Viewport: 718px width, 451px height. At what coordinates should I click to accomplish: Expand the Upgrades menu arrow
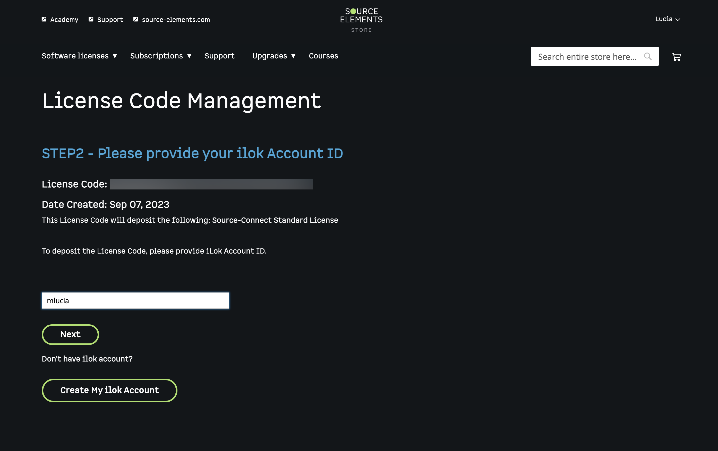pos(293,56)
